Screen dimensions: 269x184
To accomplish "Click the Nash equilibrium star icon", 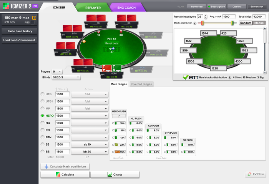I will pos(46,166).
